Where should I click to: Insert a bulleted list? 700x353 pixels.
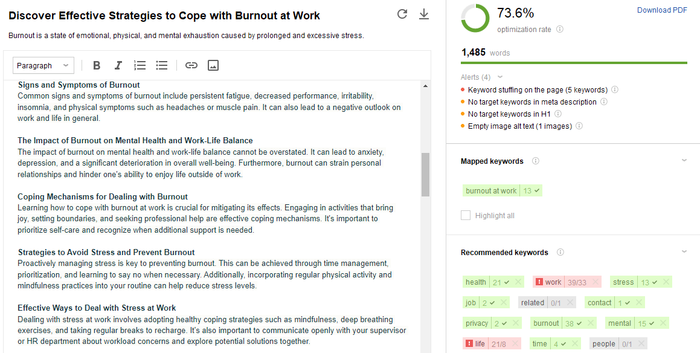point(162,66)
